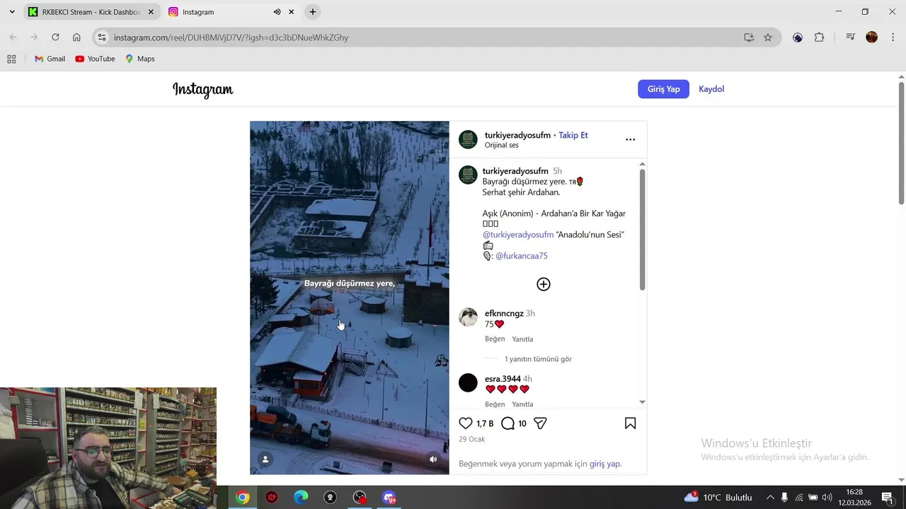The image size is (906, 509).
Task: Mute the reel video audio
Action: click(x=433, y=459)
